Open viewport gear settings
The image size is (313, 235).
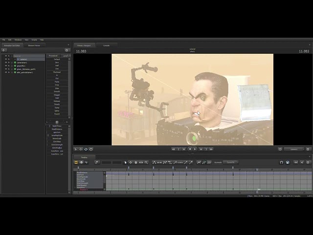point(308,149)
